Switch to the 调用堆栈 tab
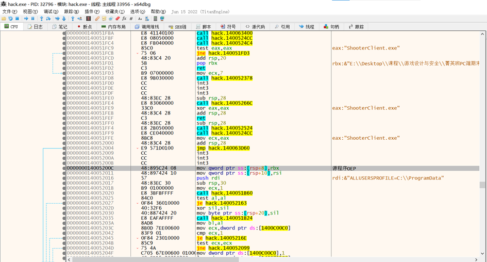This screenshot has width=487, height=262. tap(147, 27)
